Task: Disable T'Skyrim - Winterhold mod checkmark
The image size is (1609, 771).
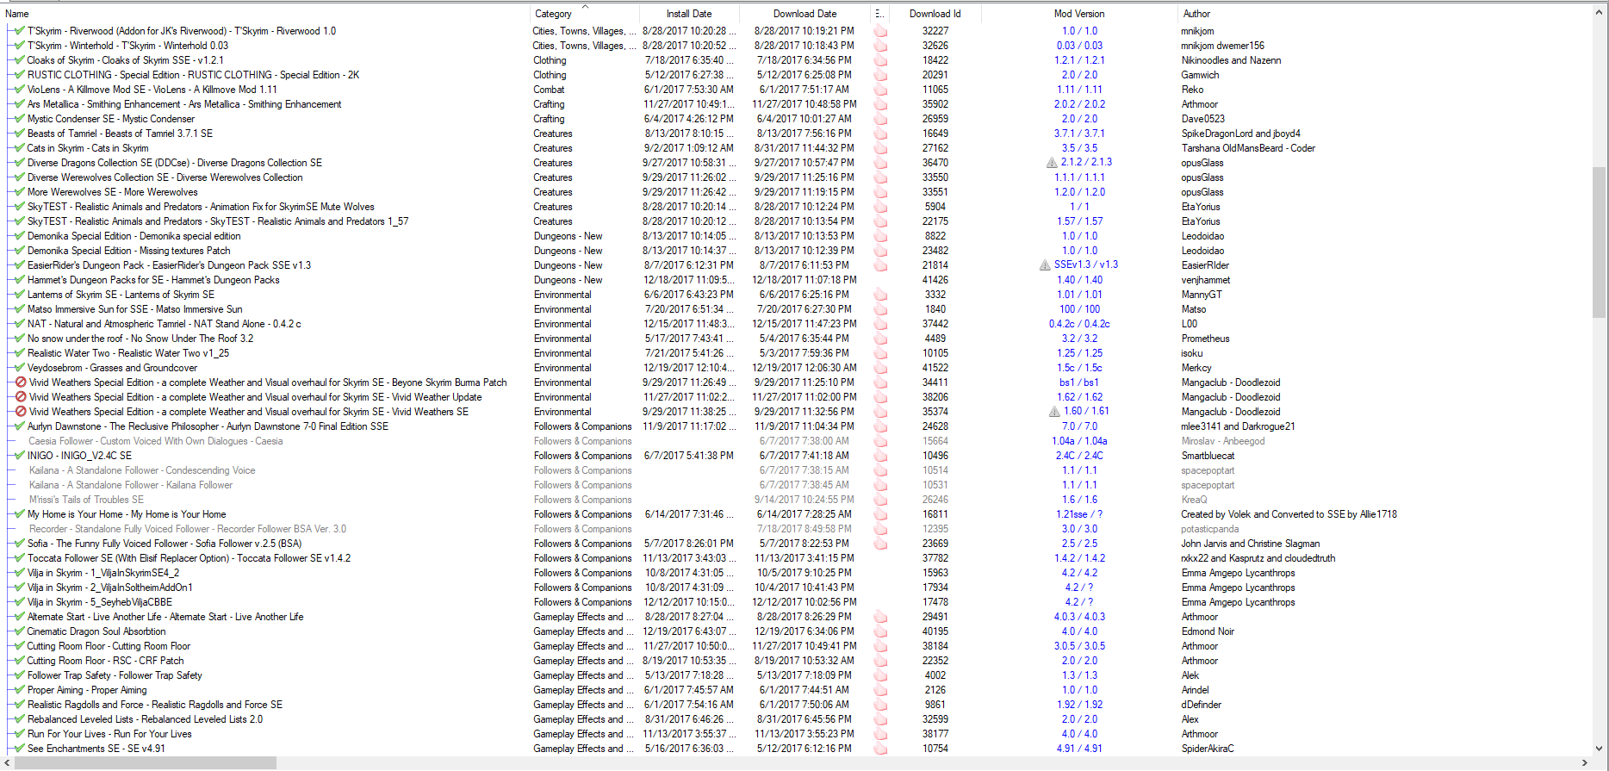Action: [x=20, y=46]
